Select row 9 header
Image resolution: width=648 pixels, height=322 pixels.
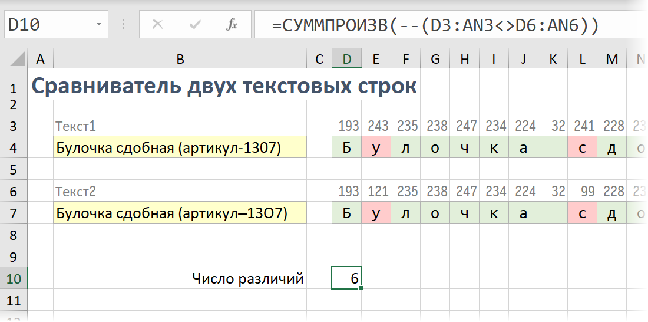tap(14, 257)
